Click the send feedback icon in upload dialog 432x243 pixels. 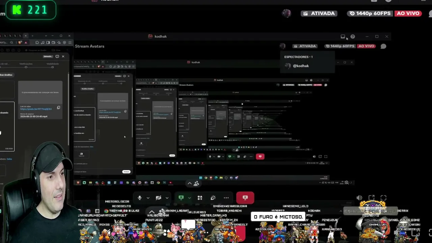(57, 56)
